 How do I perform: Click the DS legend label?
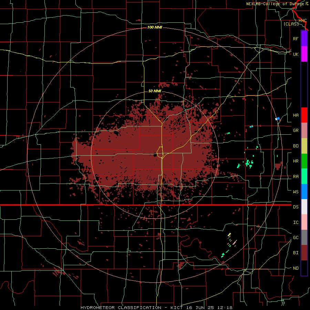pyautogui.click(x=296, y=207)
